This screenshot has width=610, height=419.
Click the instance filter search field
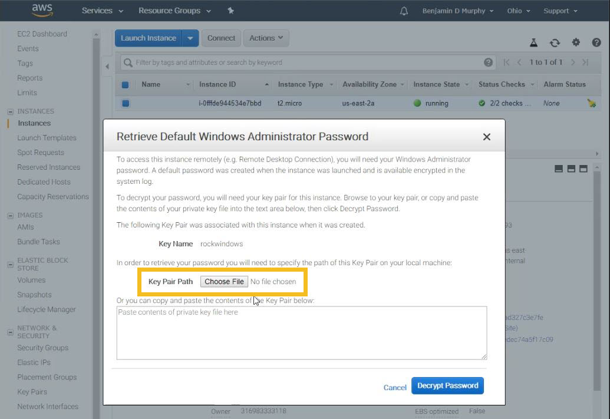tap(307, 62)
